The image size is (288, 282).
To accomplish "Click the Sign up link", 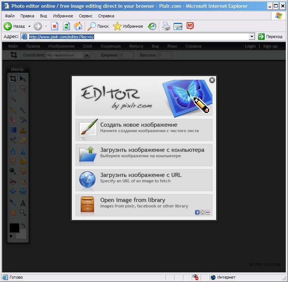I will (x=270, y=46).
